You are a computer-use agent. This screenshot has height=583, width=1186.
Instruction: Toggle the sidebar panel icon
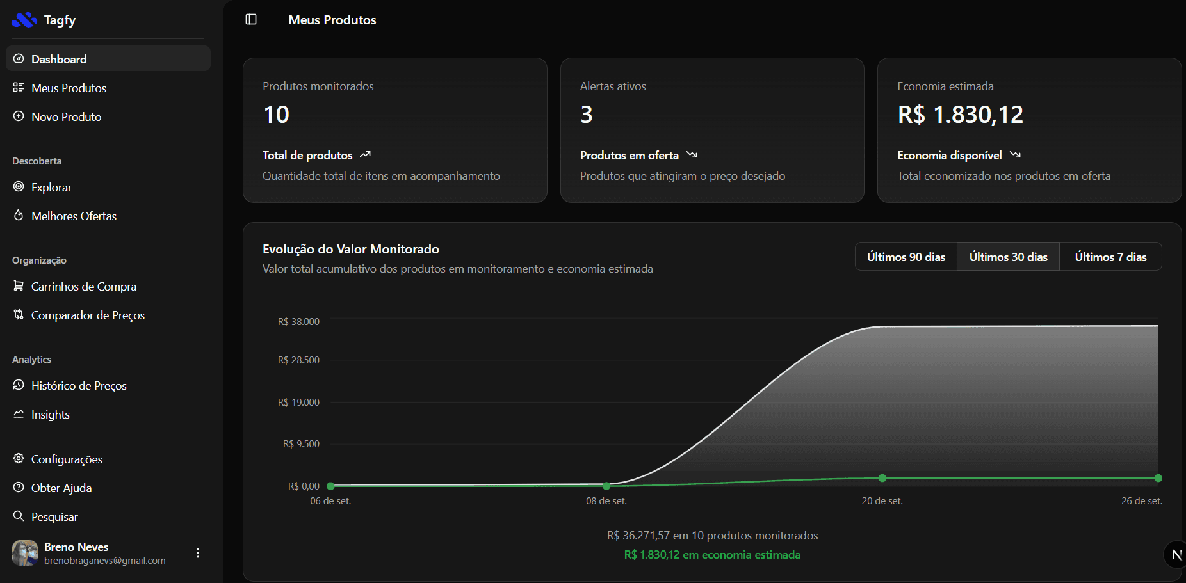click(x=251, y=20)
